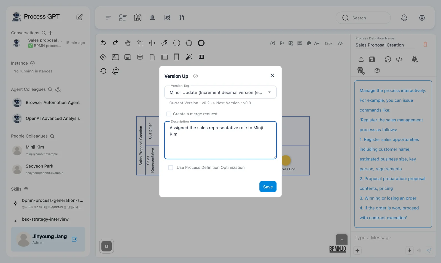Image resolution: width=441 pixels, height=263 pixels.
Task: Open agent organization group icon
Action: tap(58, 89)
